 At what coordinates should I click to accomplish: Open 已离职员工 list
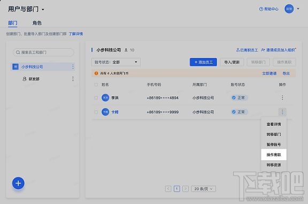point(247,50)
